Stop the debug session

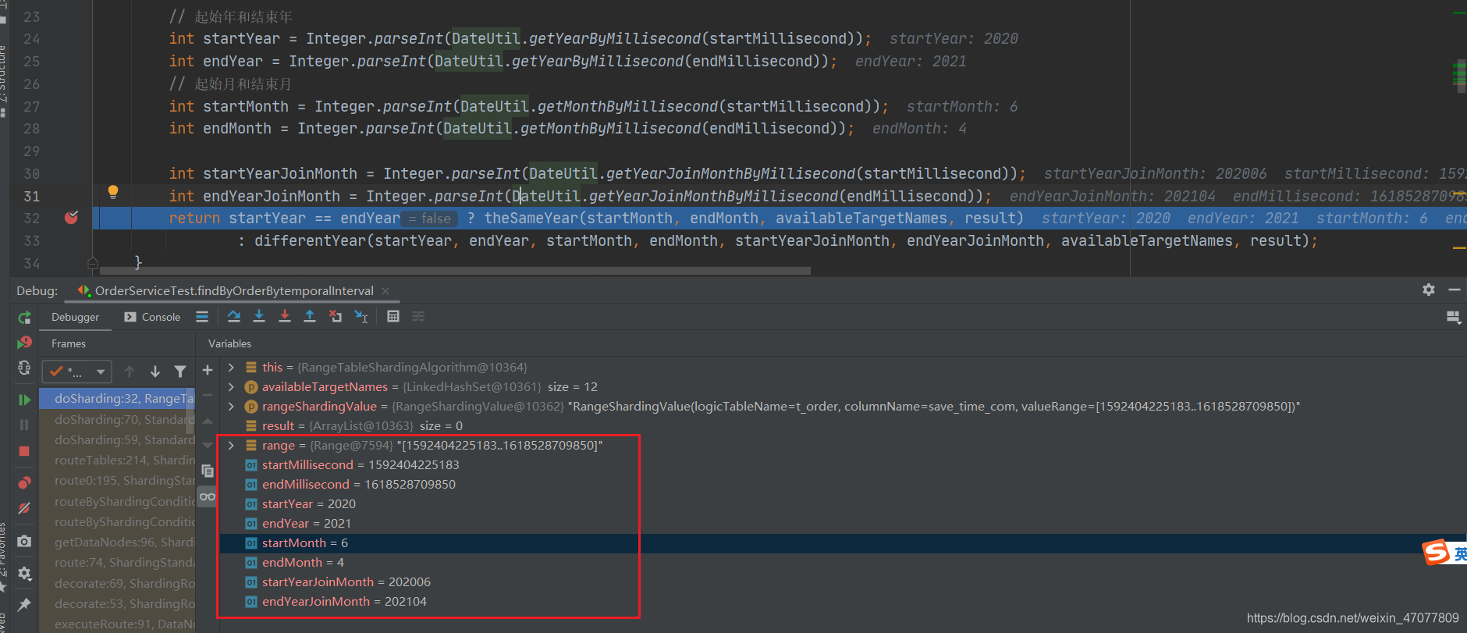pos(24,451)
